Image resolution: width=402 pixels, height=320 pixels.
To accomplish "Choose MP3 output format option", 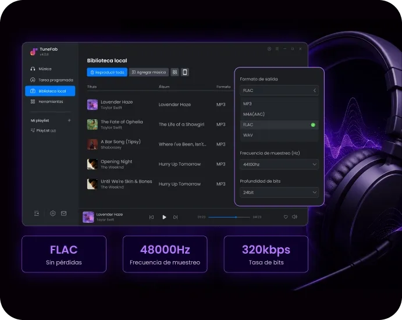I will coord(279,104).
